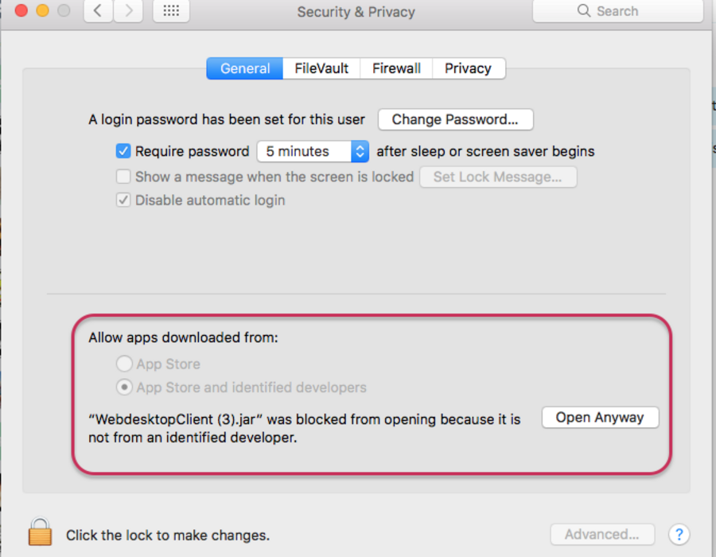This screenshot has width=716, height=557.
Task: Close the Security & Privacy window
Action: point(21,10)
